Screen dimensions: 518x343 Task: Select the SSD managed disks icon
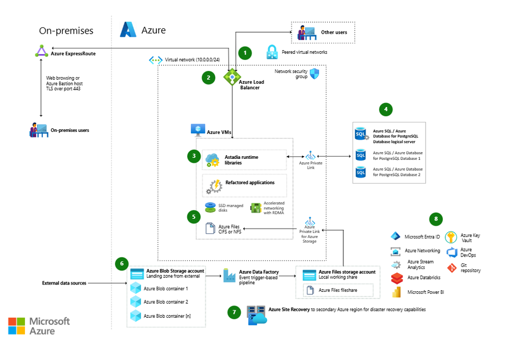211,207
